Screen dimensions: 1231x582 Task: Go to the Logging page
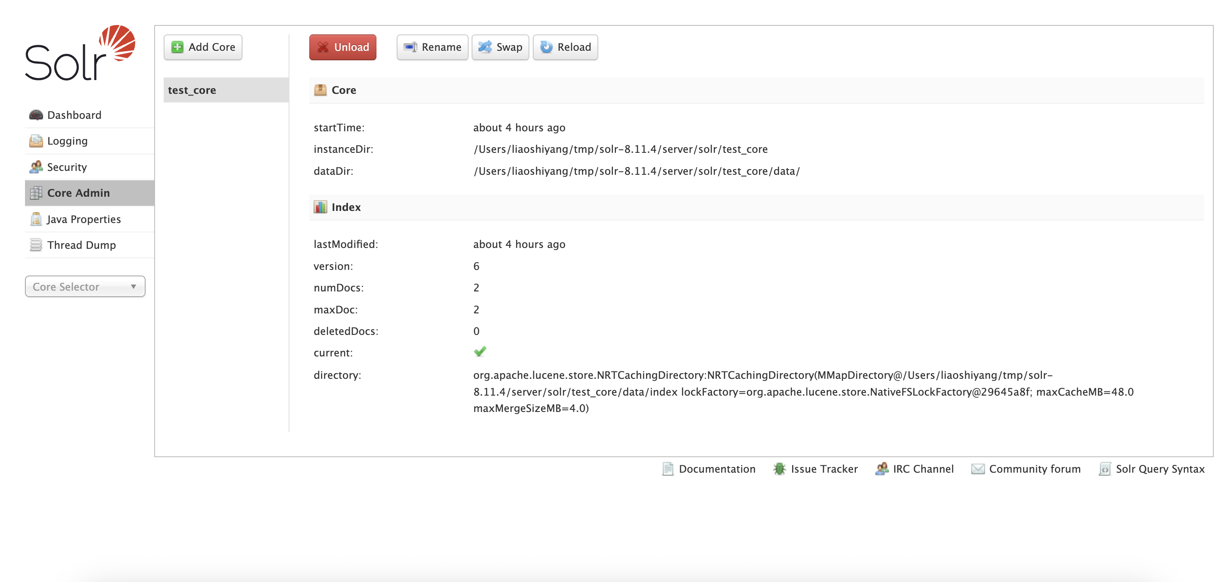coord(67,141)
